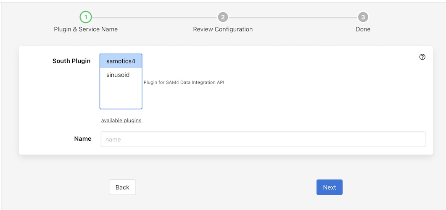
Task: Click empty space in the South Plugin listbox
Action: pos(121,96)
